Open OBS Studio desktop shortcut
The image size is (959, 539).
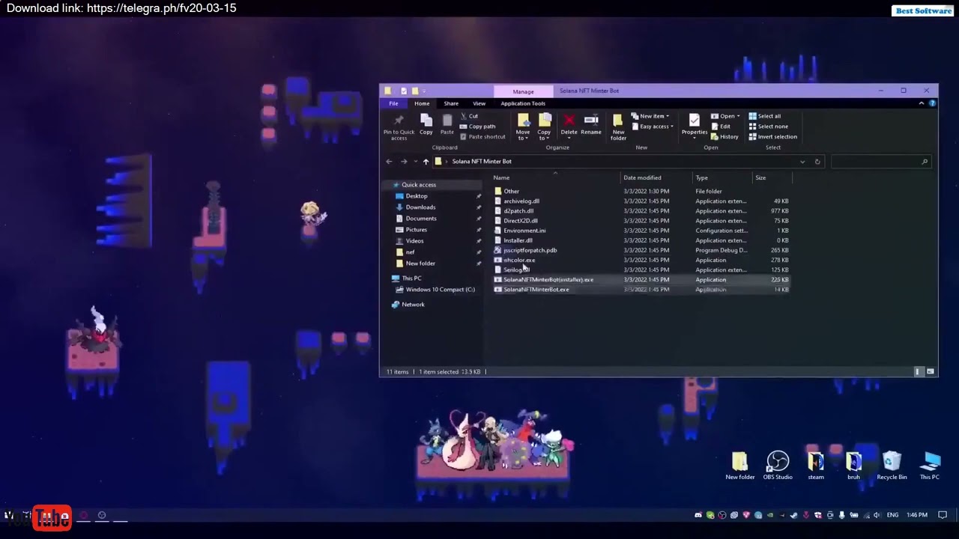point(778,466)
